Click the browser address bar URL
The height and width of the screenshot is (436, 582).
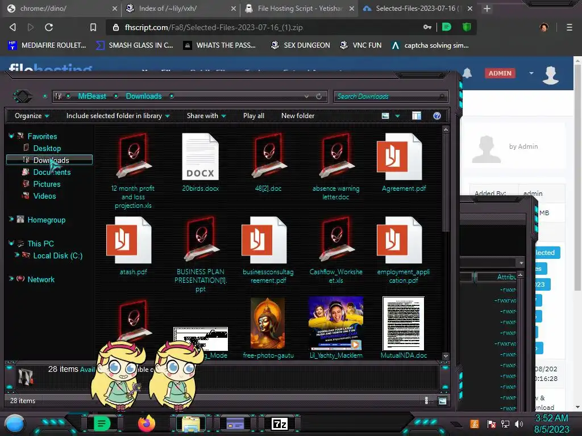(x=214, y=27)
